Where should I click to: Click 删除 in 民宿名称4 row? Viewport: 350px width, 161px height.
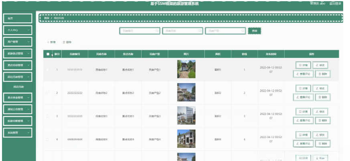pyautogui.click(x=323, y=144)
